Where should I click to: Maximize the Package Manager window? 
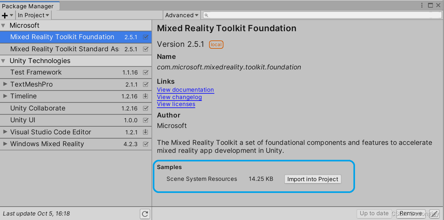[430, 5]
